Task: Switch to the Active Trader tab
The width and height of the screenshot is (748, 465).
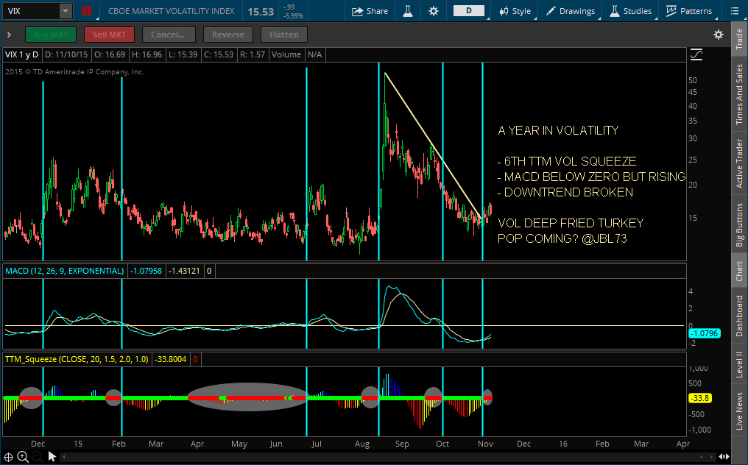Action: point(739,162)
